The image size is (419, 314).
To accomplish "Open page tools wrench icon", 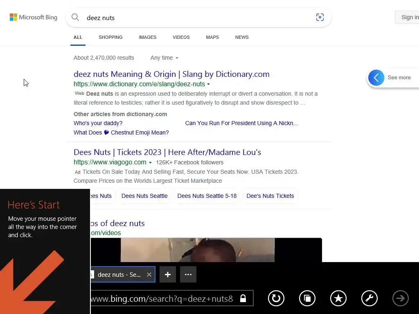I will [369, 298].
